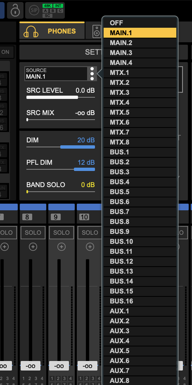This screenshot has height=385, width=192.
Task: Click the -oo fader knob on channel 10
Action: point(87,366)
